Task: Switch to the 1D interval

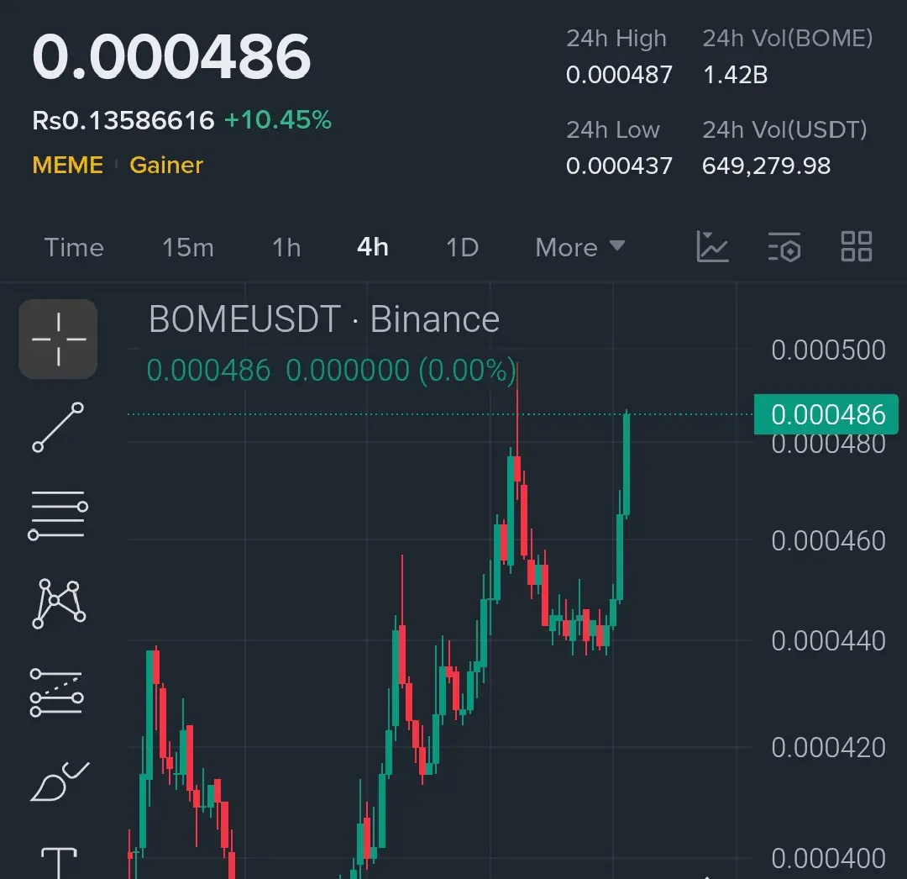Action: coord(462,248)
